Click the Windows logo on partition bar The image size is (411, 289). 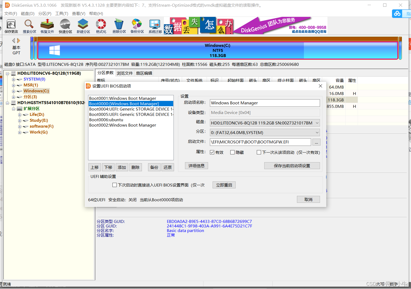[55, 50]
